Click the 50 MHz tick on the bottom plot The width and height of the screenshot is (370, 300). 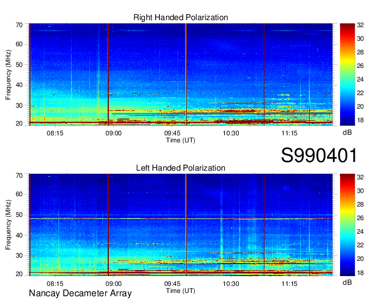(19, 215)
